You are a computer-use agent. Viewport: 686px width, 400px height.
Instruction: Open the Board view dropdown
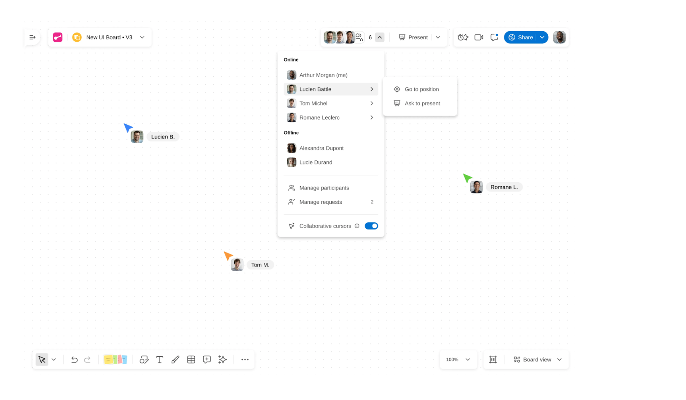(x=537, y=360)
